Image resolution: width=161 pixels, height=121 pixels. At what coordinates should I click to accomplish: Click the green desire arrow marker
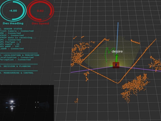point(116,58)
